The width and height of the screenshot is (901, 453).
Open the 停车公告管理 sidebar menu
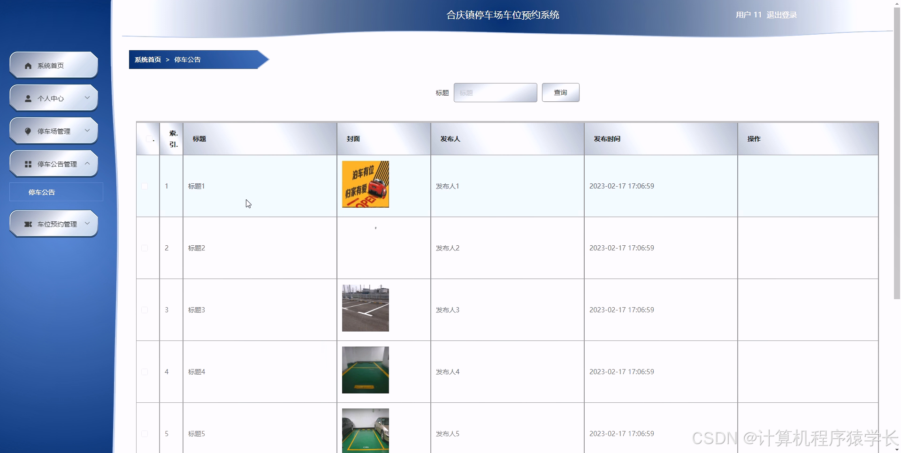(x=54, y=164)
